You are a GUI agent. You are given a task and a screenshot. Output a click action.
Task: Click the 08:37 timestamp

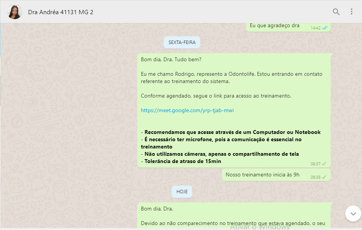[x=315, y=164]
